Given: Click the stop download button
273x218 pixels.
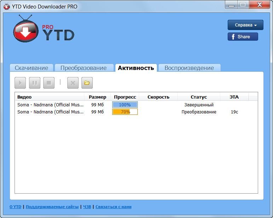Looking at the screenshot, I should [x=49, y=83].
